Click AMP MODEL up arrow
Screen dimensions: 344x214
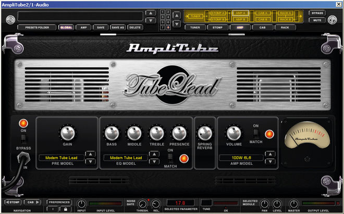pyautogui.click(x=270, y=154)
